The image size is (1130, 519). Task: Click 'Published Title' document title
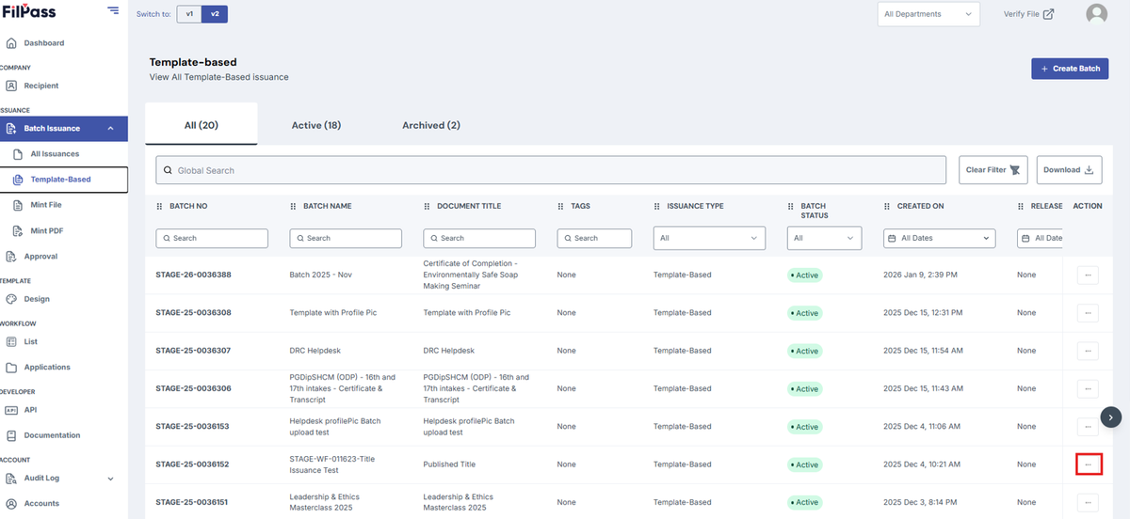449,464
